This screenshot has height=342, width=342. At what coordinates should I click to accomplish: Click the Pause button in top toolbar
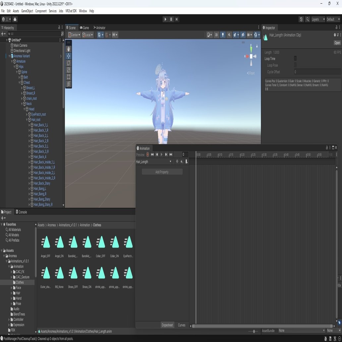pyautogui.click(x=171, y=19)
